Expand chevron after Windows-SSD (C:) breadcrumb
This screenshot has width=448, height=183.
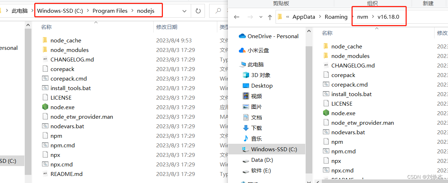click(x=88, y=11)
